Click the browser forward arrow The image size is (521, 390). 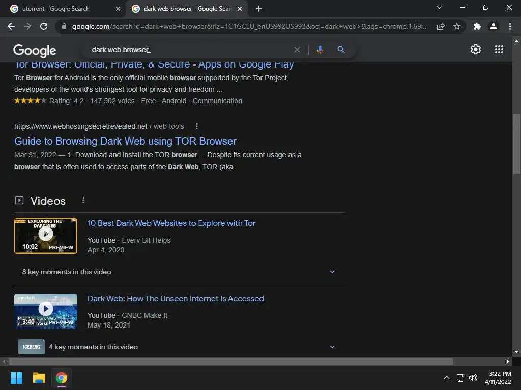click(27, 26)
